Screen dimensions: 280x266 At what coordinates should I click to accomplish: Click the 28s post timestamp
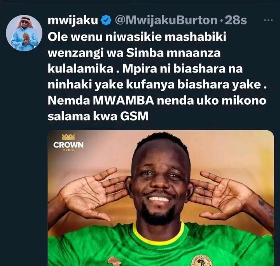[x=236, y=21]
